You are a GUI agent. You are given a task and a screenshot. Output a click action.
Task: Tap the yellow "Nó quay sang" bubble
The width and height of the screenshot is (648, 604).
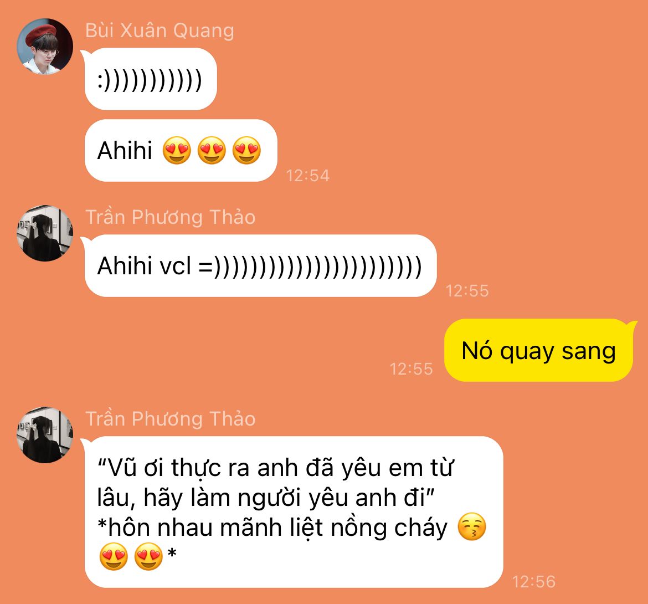pos(538,350)
